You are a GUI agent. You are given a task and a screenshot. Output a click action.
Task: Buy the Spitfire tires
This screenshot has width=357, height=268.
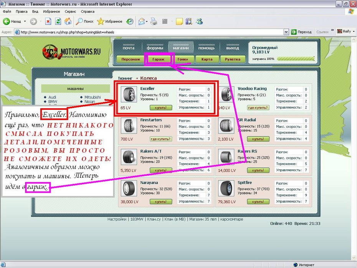[x=258, y=202]
